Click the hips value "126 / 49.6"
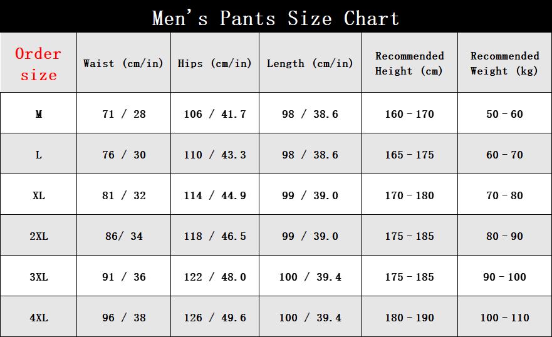552x337 pixels. click(x=215, y=318)
